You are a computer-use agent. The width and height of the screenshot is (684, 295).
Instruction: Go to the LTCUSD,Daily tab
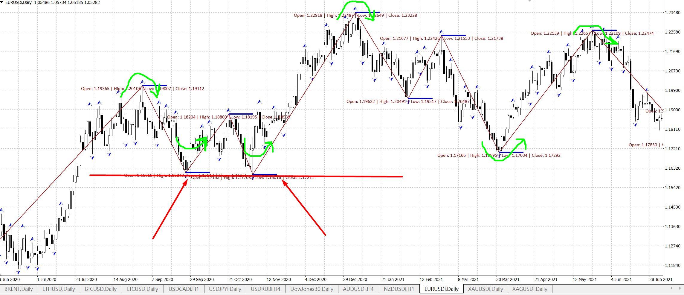[142, 289]
